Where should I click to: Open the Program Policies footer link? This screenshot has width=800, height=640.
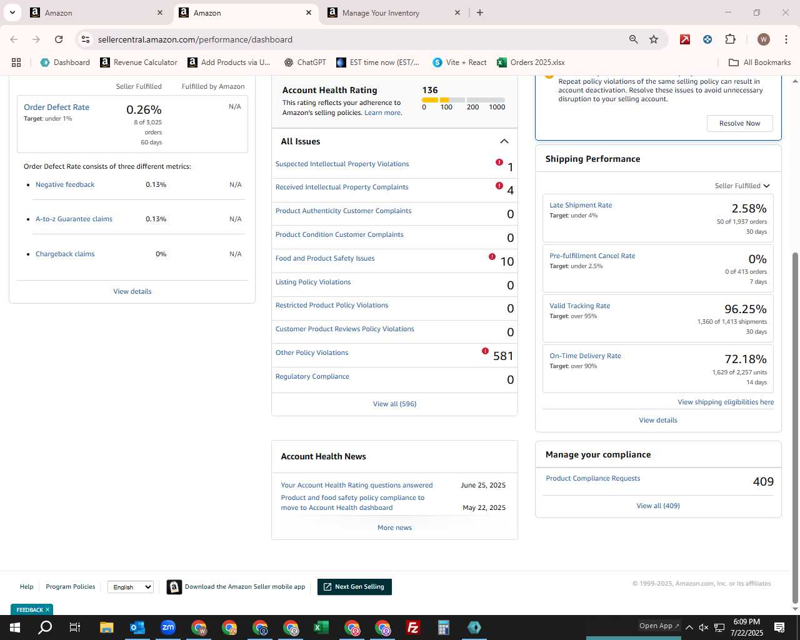point(71,587)
